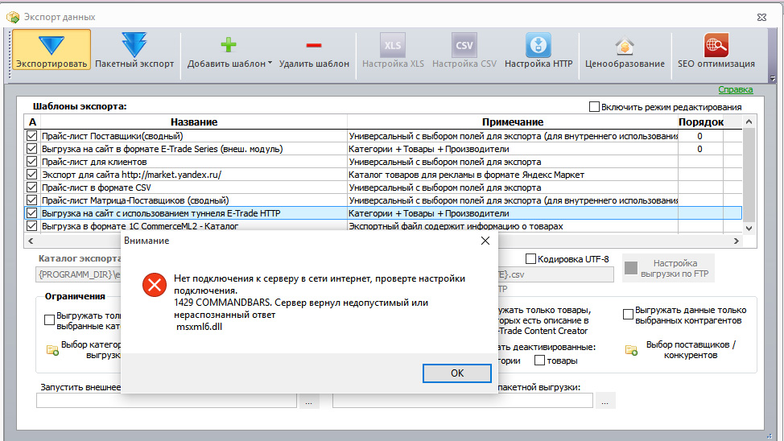
Task: Enable Включить режим редактирования checkbox
Action: [x=594, y=106]
